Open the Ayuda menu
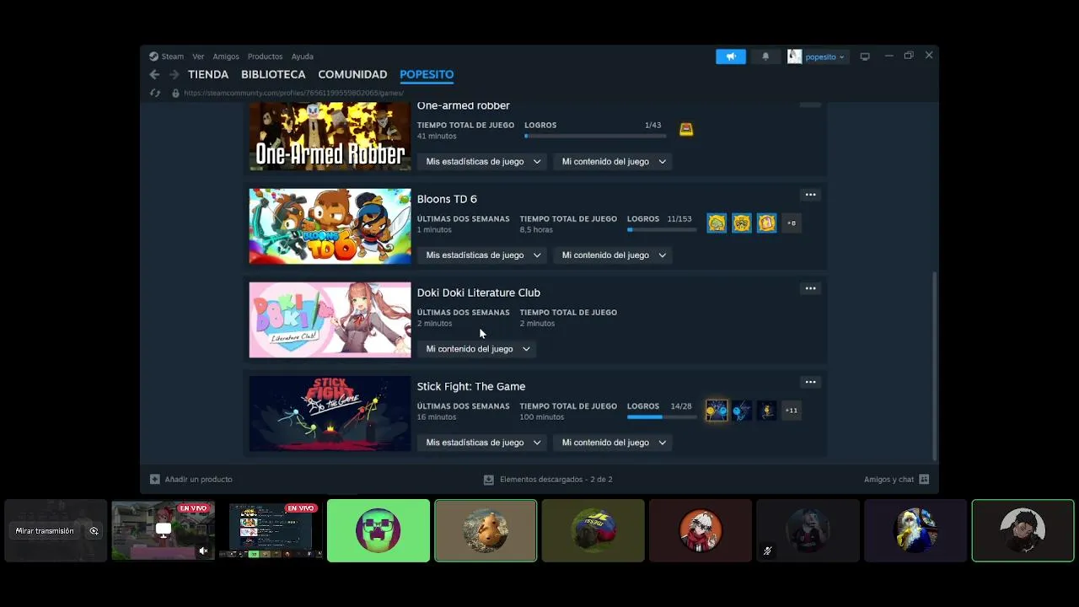1079x607 pixels. (x=302, y=56)
